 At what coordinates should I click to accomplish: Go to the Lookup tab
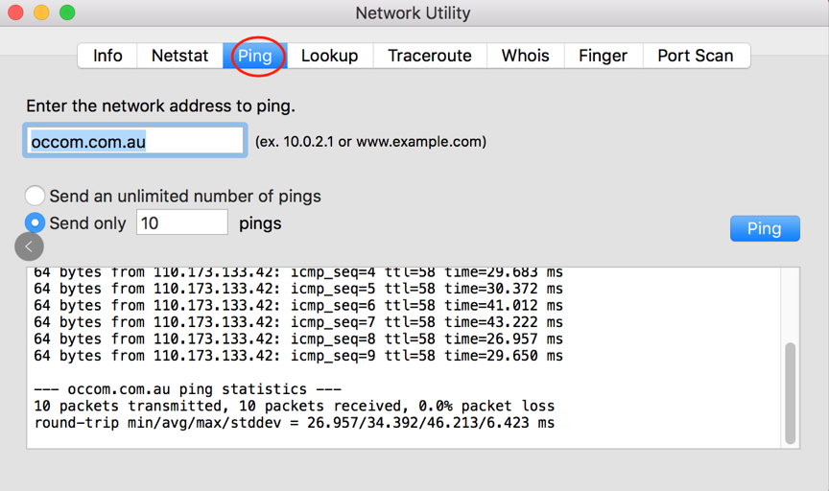click(329, 56)
